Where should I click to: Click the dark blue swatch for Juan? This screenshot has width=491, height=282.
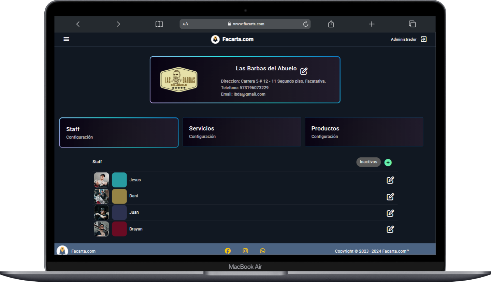pos(119,212)
